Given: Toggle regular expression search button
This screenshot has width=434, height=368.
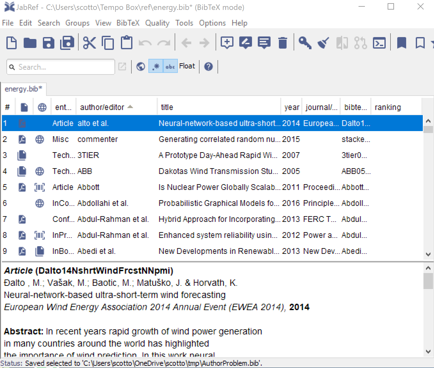Looking at the screenshot, I should tap(156, 67).
